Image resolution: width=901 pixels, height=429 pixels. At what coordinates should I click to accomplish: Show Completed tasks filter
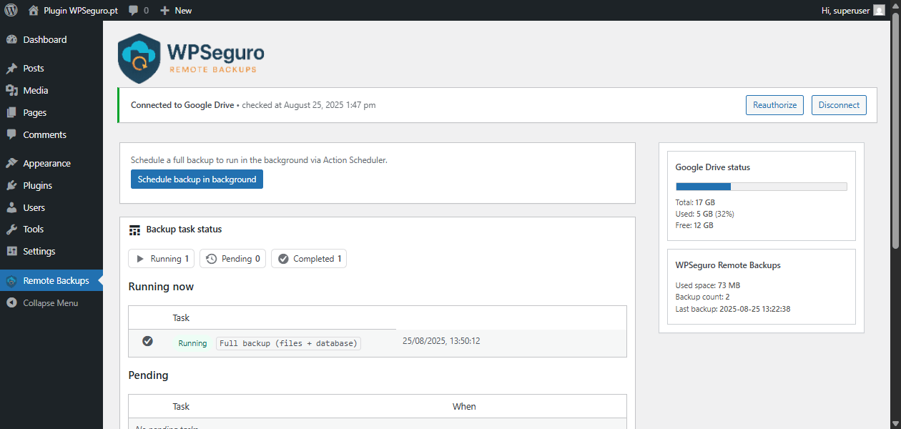pos(309,259)
